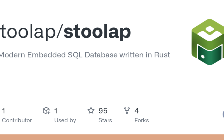Select the Forks label

coord(141,120)
